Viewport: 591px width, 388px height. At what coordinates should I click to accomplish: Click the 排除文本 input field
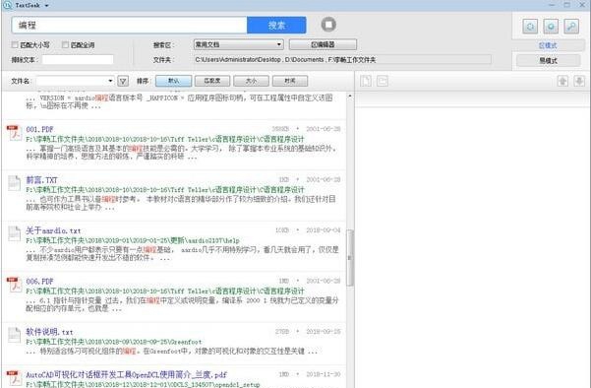[x=78, y=60]
